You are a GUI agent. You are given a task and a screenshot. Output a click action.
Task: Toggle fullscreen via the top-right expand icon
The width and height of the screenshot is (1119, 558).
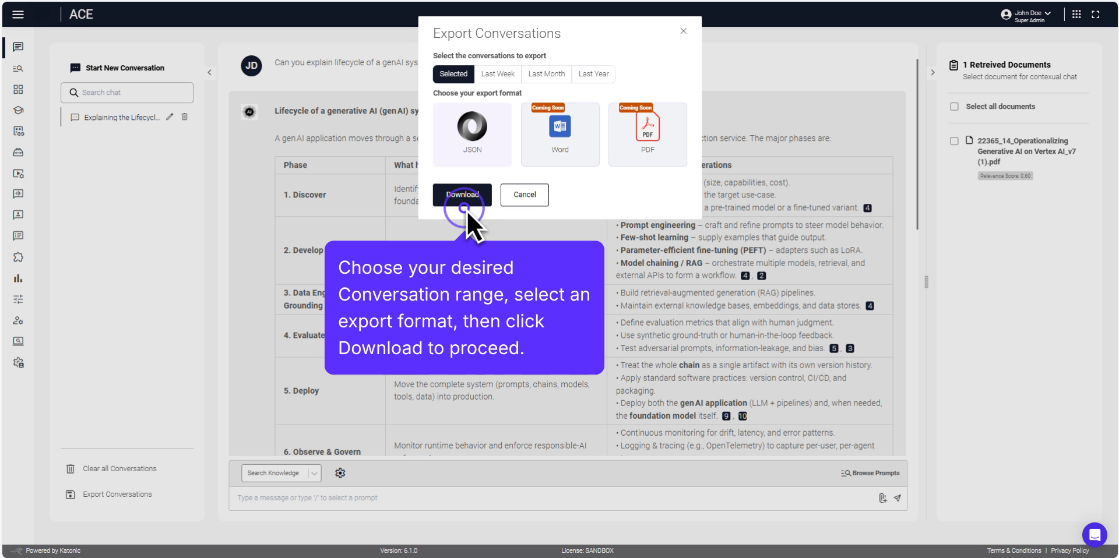[1097, 14]
